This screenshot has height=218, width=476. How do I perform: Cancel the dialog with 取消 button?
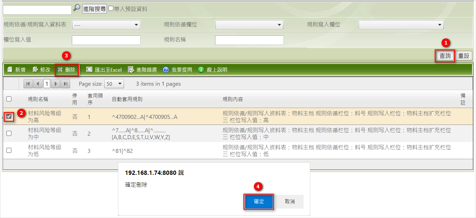point(290,202)
